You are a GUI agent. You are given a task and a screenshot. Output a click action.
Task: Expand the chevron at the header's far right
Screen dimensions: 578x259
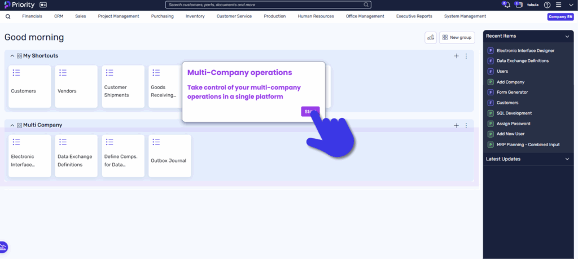tap(570, 5)
